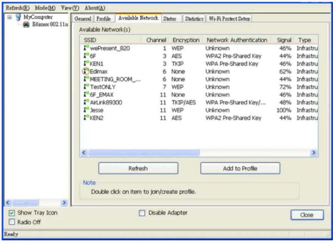Open the Refresh(R) menu

coord(18,8)
